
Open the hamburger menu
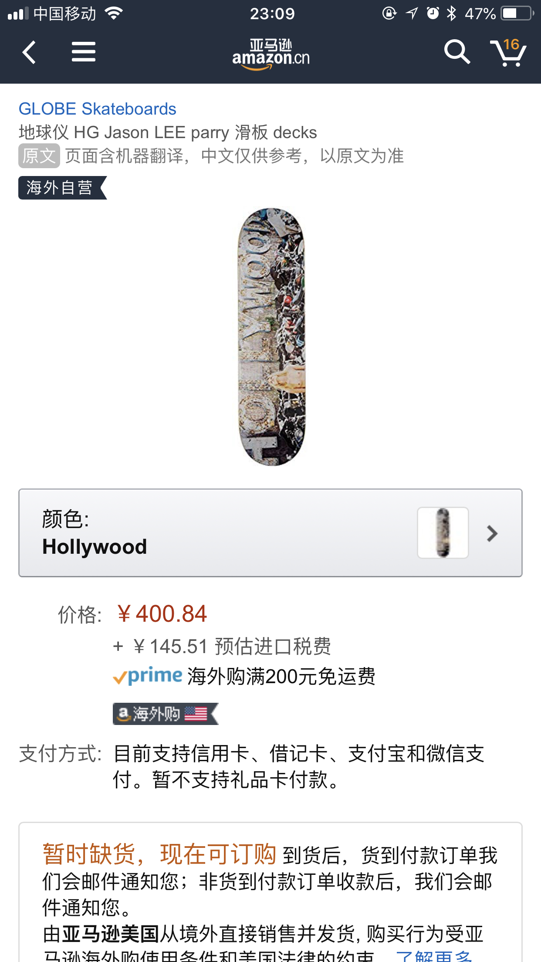[84, 52]
